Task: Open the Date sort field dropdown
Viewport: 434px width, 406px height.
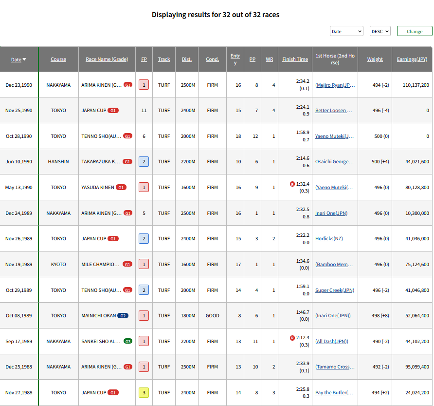Action: tap(346, 31)
